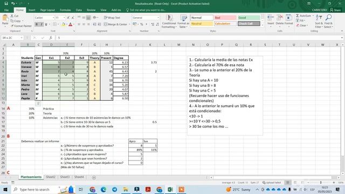Apply the Bad cell style
The image size is (345, 194).
225,18
